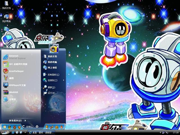Click the red duo characters icon in Start menu bar
180x135 pixels.
[x=52, y=127]
